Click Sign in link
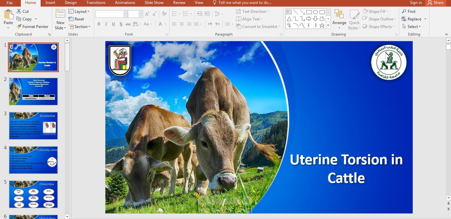 click(x=416, y=3)
